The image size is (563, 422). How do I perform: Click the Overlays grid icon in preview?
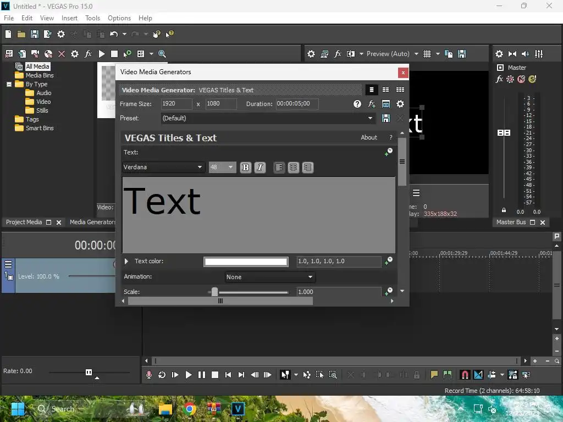pos(427,54)
